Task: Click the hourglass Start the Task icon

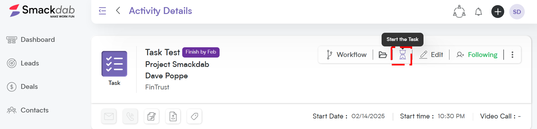Action: click(x=402, y=55)
